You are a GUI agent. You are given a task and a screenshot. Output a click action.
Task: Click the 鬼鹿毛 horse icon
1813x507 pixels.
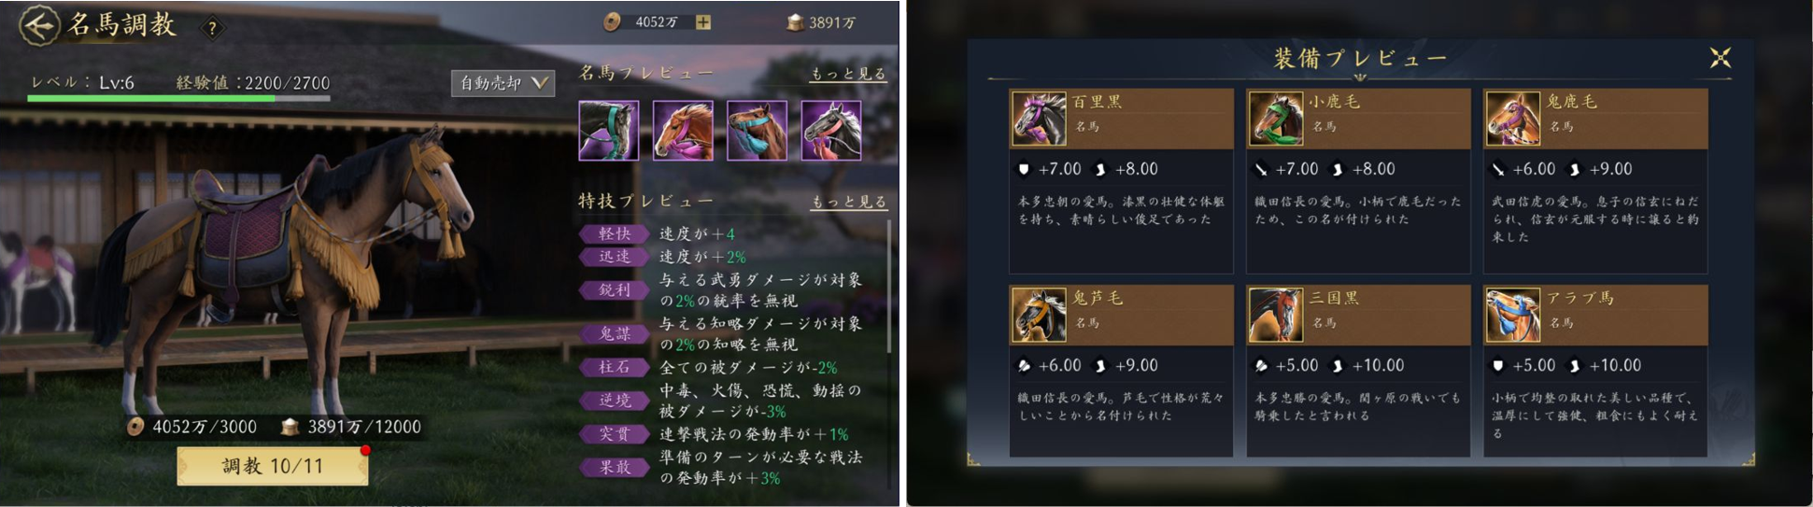[x=1513, y=119]
